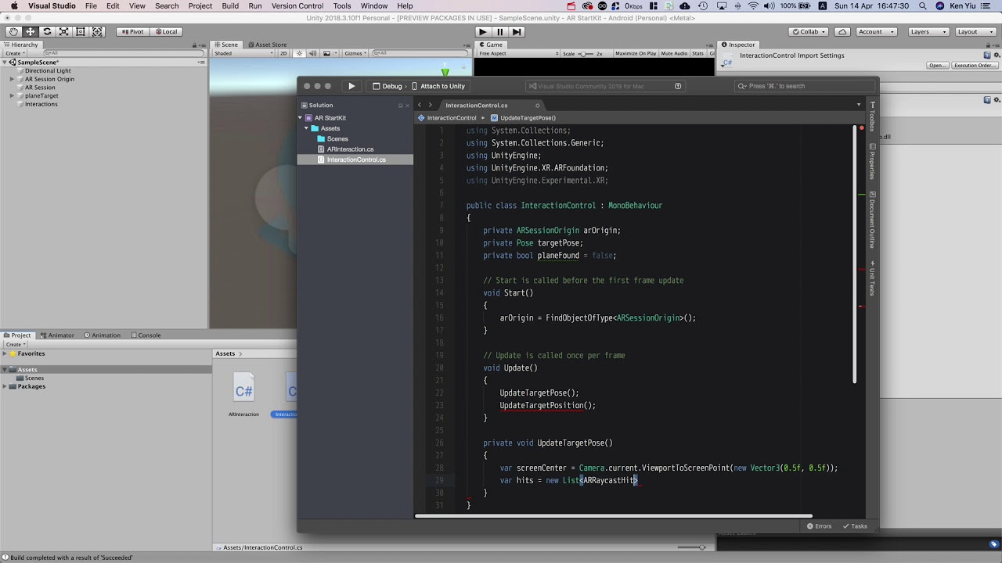Toggle Pivot handle position

132,31
